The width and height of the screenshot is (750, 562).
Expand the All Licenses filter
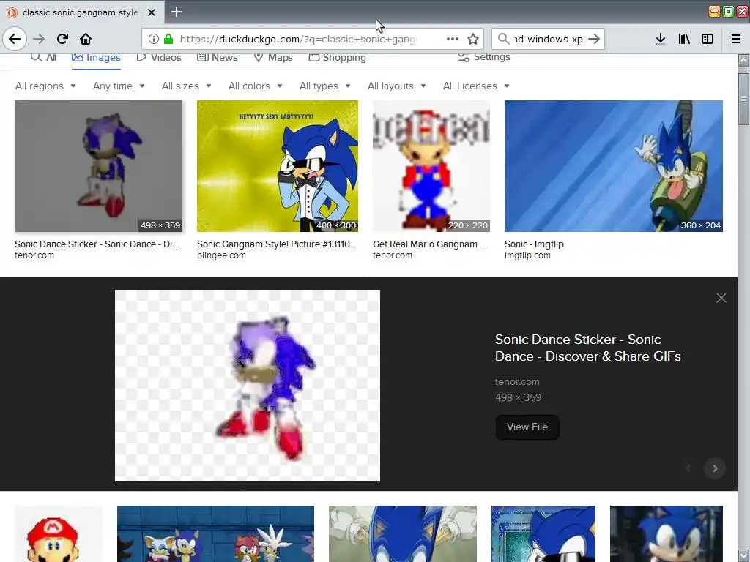476,86
